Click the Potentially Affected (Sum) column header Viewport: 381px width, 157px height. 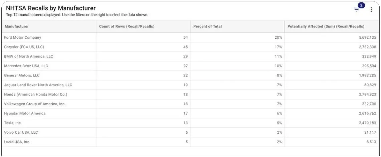click(x=326, y=26)
